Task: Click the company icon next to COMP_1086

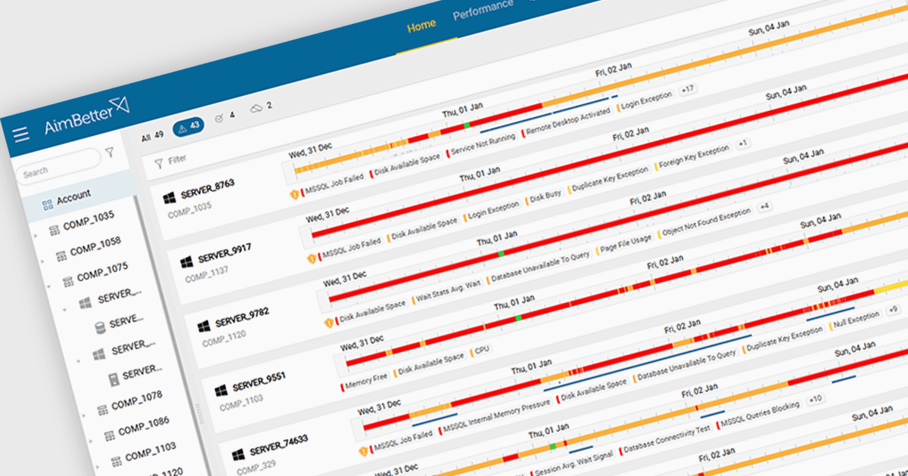Action: [108, 434]
